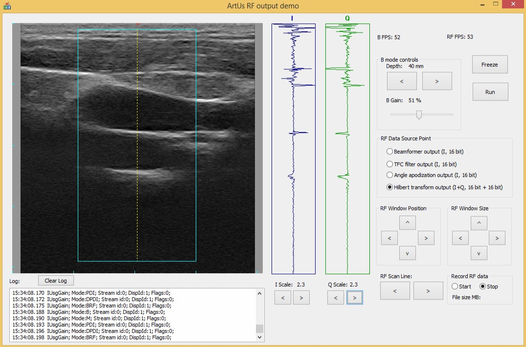
Task: Select Angle apodization output option
Action: pyautogui.click(x=390, y=175)
